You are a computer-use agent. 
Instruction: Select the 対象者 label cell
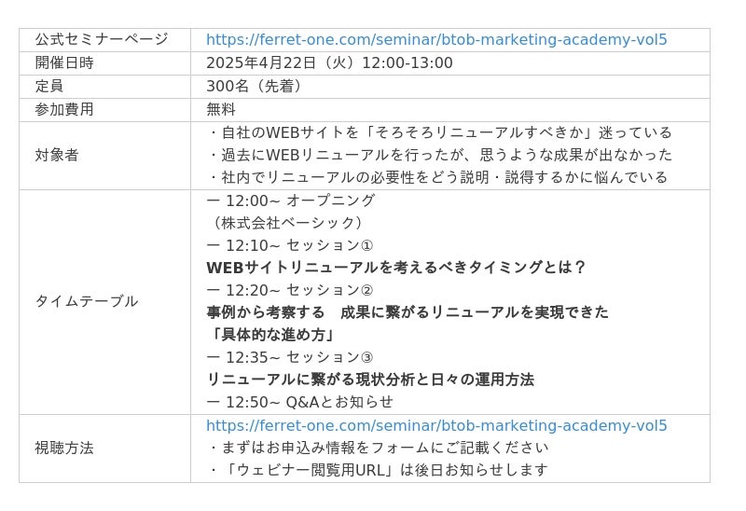click(x=104, y=156)
